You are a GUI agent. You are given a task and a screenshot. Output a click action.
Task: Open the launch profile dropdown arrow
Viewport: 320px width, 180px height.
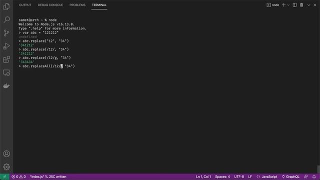288,5
